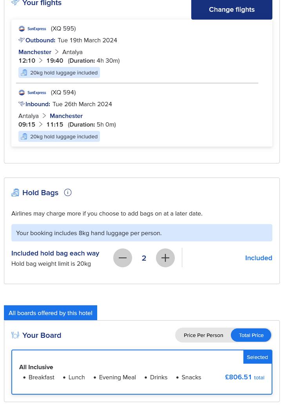This screenshot has height=406, width=281.
Task: Open the All boards offered by this hotel tab
Action: (51, 313)
